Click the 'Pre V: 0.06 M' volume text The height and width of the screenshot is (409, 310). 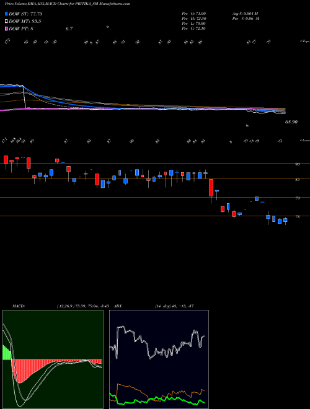coord(245,19)
